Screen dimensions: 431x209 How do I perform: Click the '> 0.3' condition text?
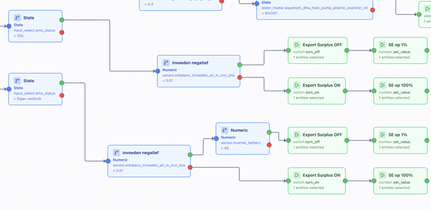(x=149, y=5)
